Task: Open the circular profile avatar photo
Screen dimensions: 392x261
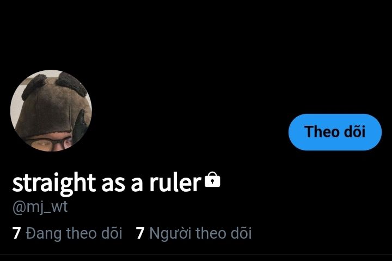Action: point(51,111)
